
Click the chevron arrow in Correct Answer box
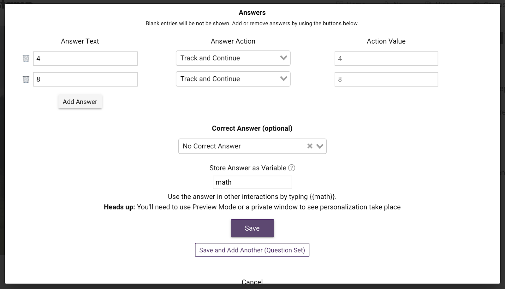pos(320,146)
